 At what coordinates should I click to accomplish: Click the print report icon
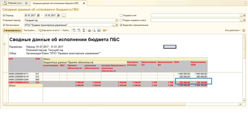89,30
